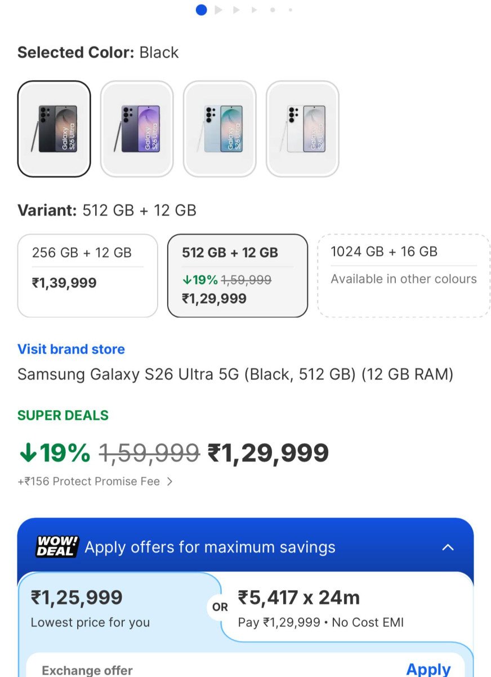This screenshot has width=491, height=677.
Task: Choose the white color thumbnail
Action: [302, 129]
